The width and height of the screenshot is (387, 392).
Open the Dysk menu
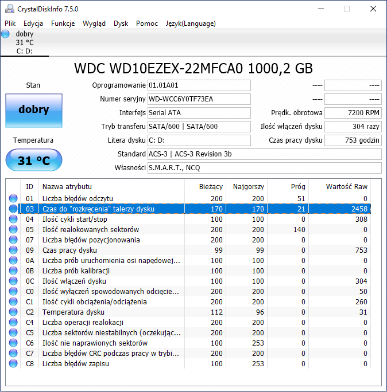121,23
